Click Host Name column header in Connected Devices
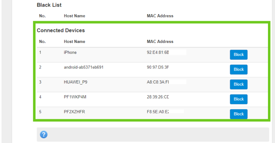This screenshot has height=143, width=275. coord(74,41)
